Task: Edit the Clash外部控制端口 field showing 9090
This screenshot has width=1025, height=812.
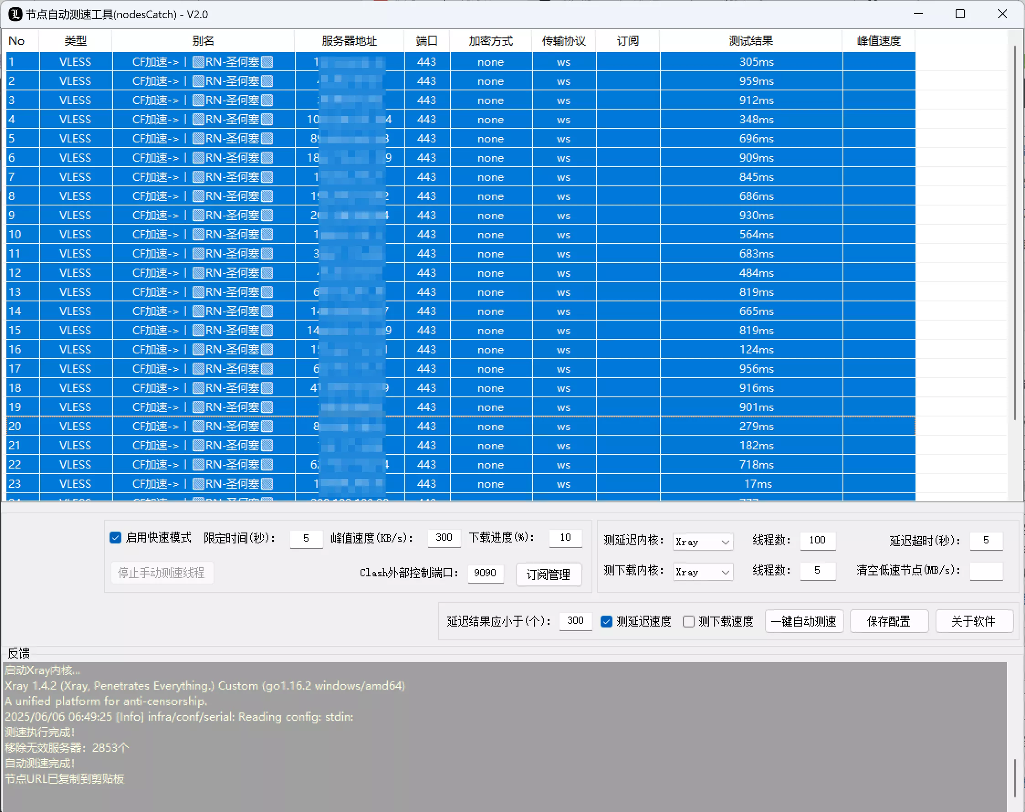Action: click(485, 574)
